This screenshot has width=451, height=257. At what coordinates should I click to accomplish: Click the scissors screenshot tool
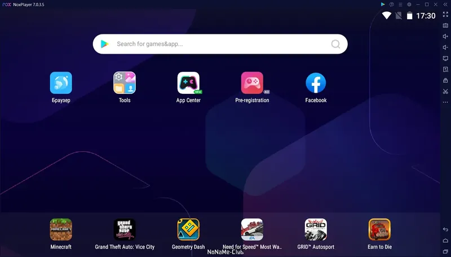(x=445, y=92)
